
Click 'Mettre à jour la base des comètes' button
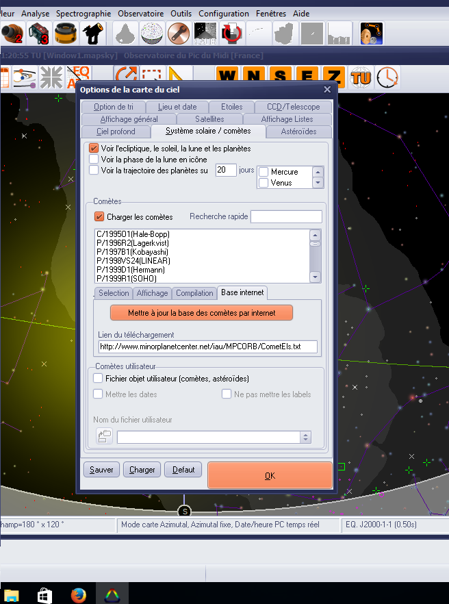point(201,312)
